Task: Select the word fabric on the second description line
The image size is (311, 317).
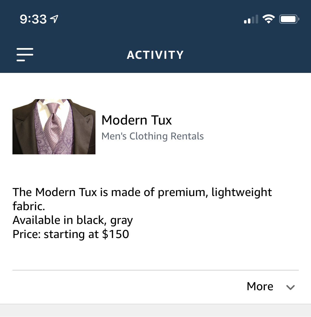Action: point(29,206)
